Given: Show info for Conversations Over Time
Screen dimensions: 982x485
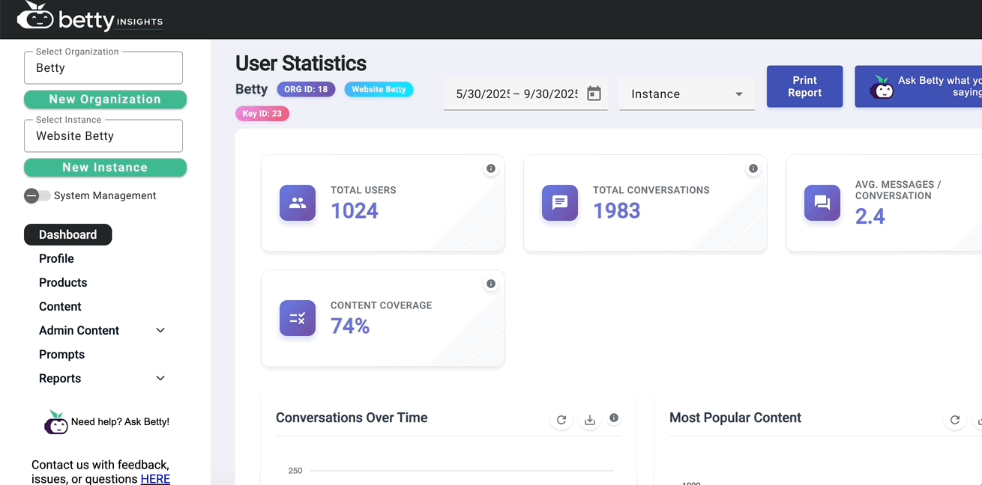Looking at the screenshot, I should [614, 418].
